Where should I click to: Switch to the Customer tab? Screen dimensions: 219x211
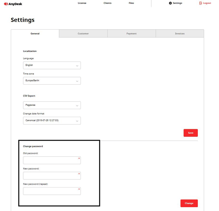(x=83, y=33)
